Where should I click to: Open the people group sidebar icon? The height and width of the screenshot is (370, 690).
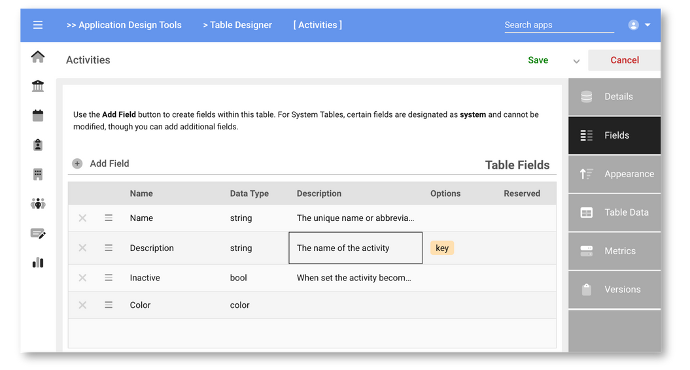38,204
